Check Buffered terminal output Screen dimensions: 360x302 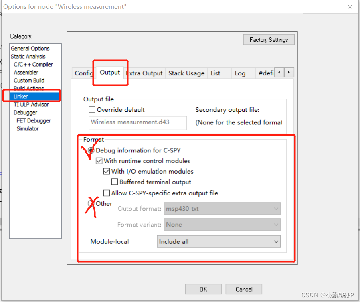point(115,182)
